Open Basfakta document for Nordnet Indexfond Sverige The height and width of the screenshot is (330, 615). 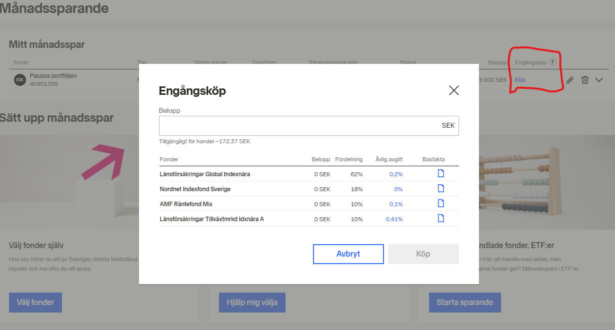(440, 189)
